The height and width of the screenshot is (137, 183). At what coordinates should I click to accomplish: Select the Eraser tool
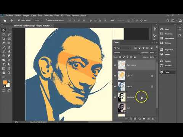point(9,51)
